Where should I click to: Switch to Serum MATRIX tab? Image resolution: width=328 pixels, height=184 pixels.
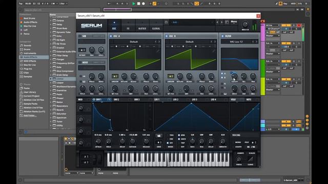(142, 26)
